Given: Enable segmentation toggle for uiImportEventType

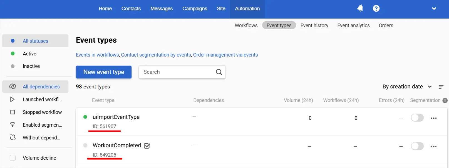Looking at the screenshot, I should pos(417,118).
